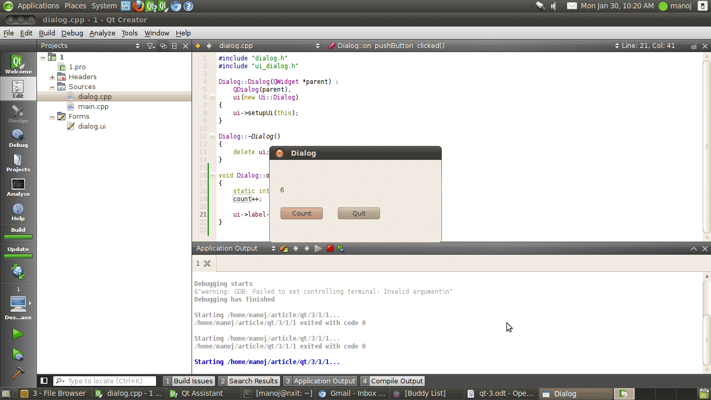The image size is (711, 400).
Task: Open the Analyze mode
Action: point(18,187)
